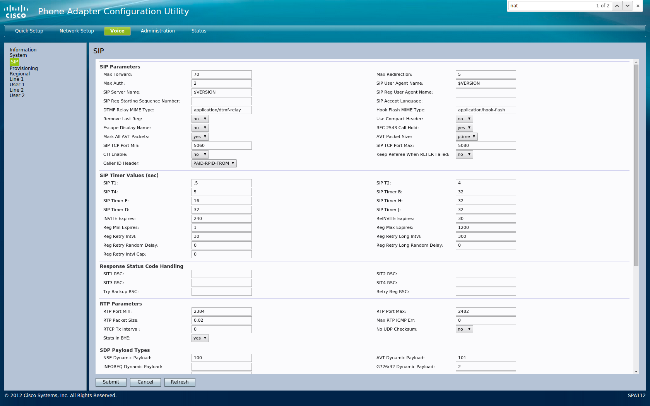
Task: Toggle the CTI Enable yes/no selector
Action: [200, 155]
